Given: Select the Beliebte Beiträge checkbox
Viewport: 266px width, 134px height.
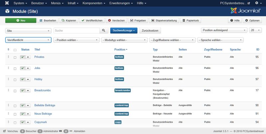Looking at the screenshot, I should (15, 106).
